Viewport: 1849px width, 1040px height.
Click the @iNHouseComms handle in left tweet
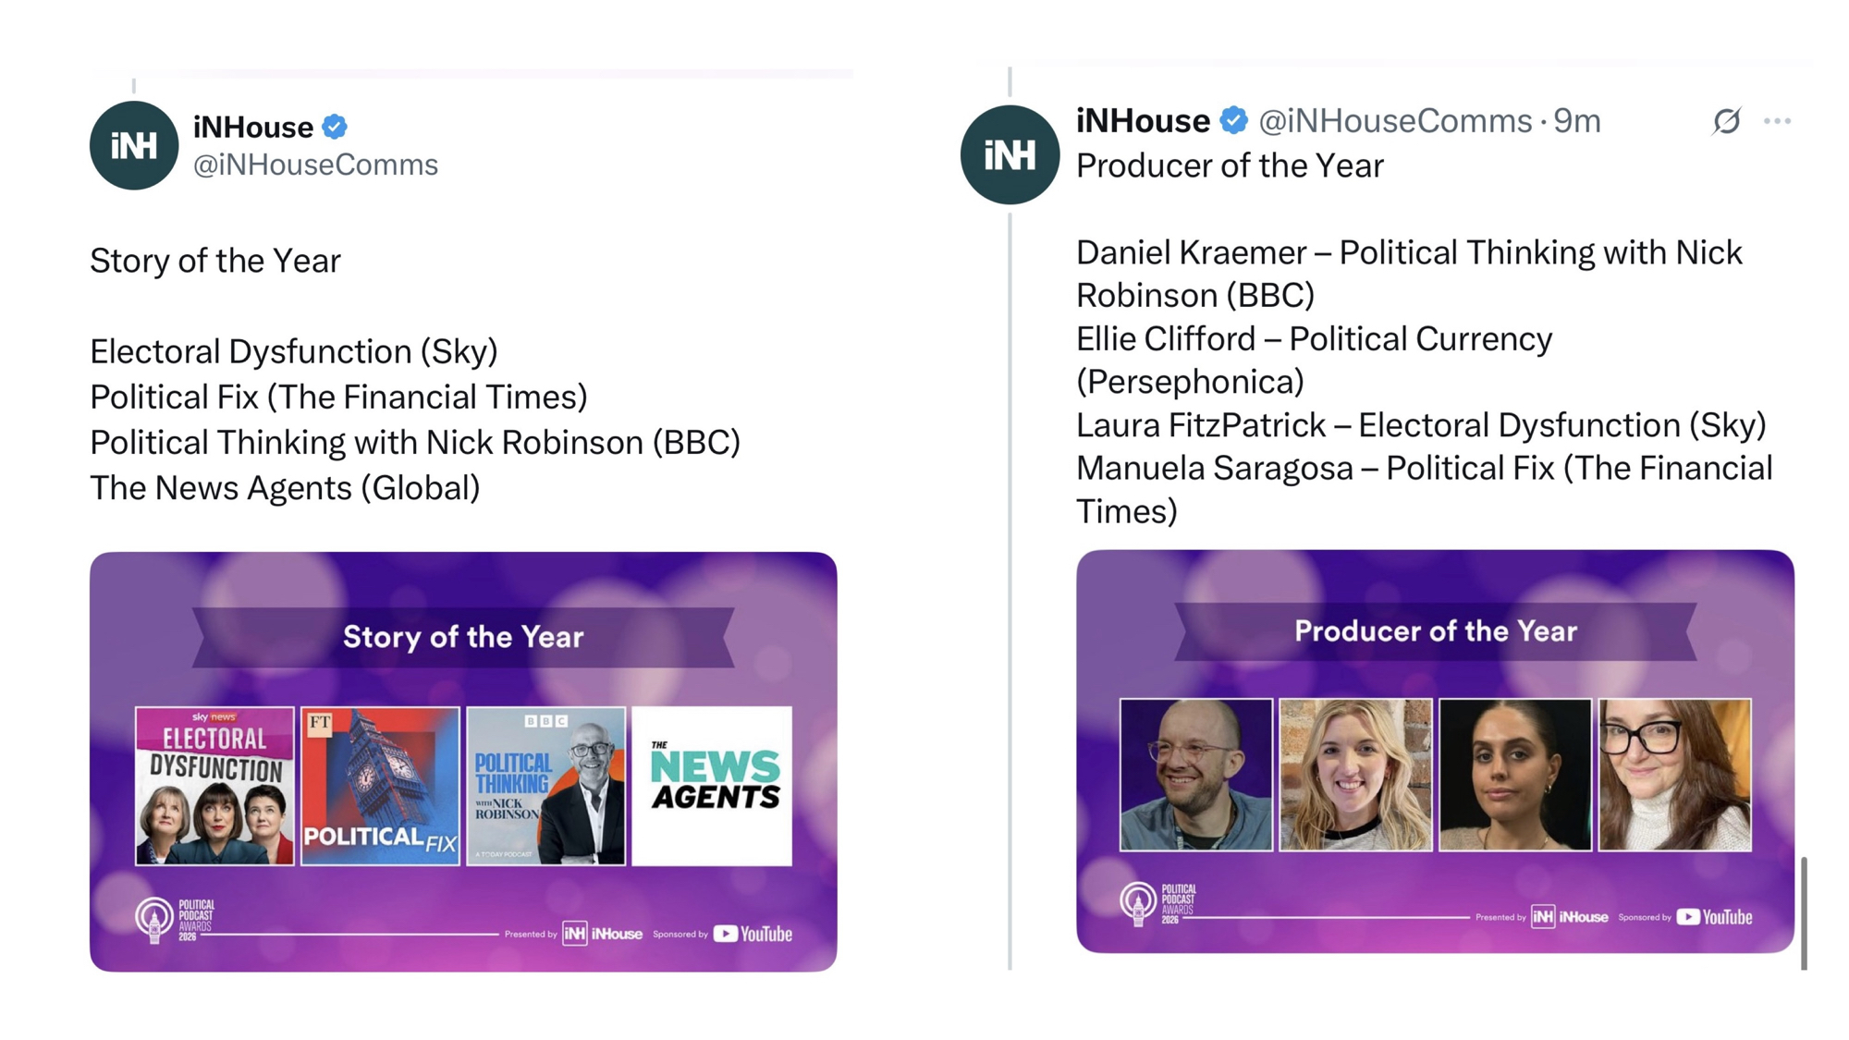point(315,165)
